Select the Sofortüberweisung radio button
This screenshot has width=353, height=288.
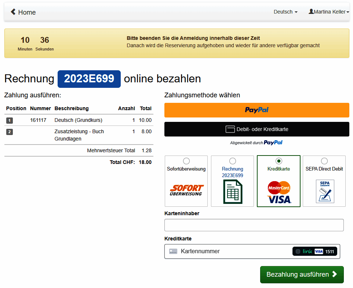[186, 161]
